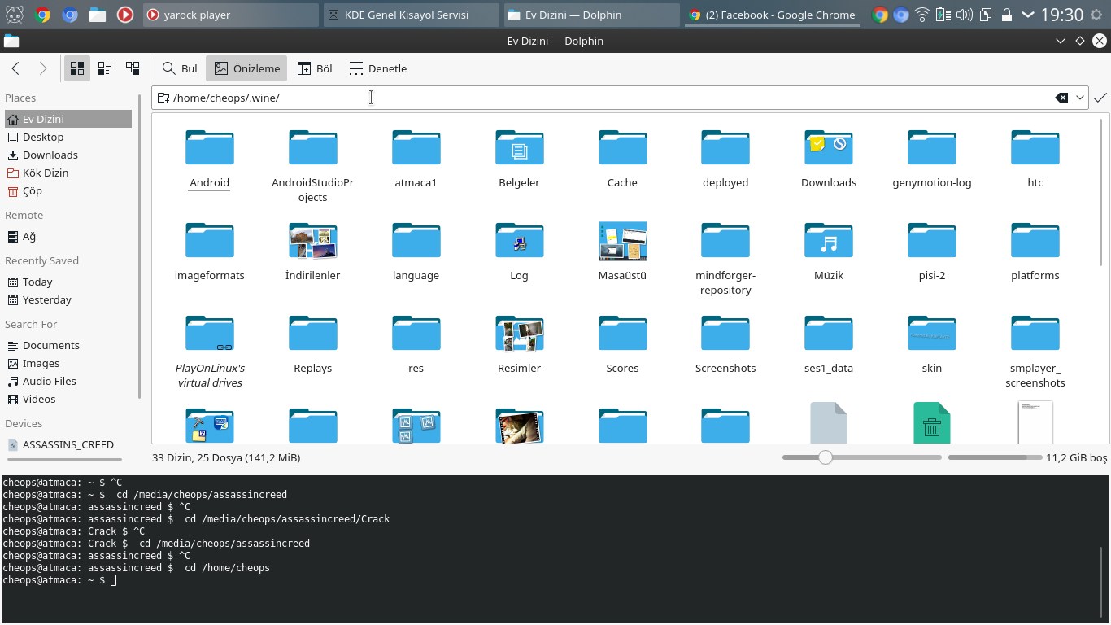Open the Müzik folder
This screenshot has width=1111, height=625.
pos(828,242)
